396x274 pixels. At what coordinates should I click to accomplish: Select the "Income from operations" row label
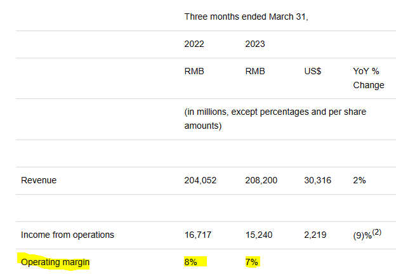pos(67,235)
